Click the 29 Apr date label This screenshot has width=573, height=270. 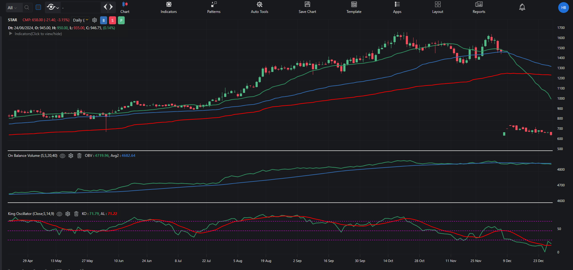28,261
